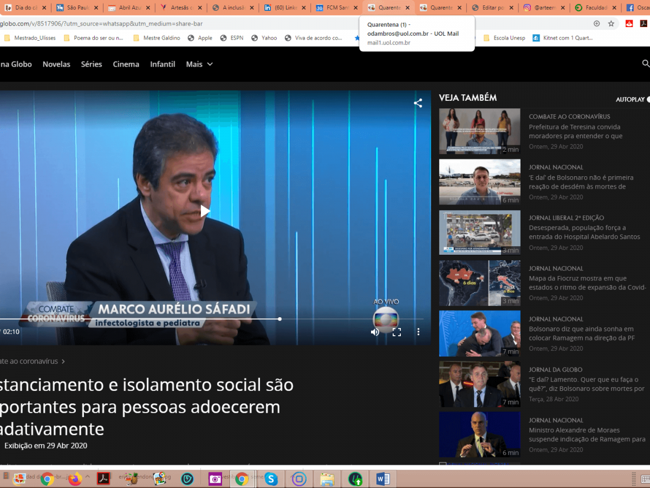650x488 pixels.
Task: Open the Cinema menu item
Action: 126,64
